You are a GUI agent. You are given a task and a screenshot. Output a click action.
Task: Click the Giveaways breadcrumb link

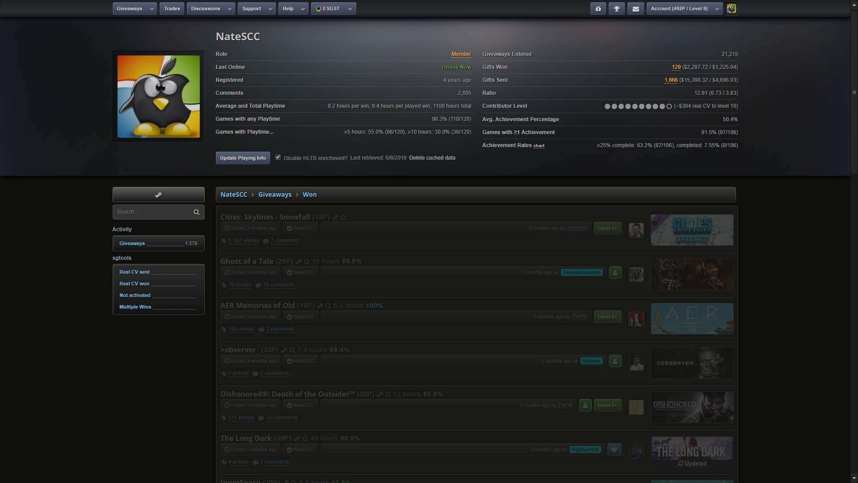275,195
